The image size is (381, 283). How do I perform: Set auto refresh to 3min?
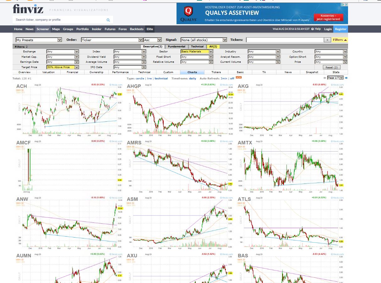pos(224,78)
